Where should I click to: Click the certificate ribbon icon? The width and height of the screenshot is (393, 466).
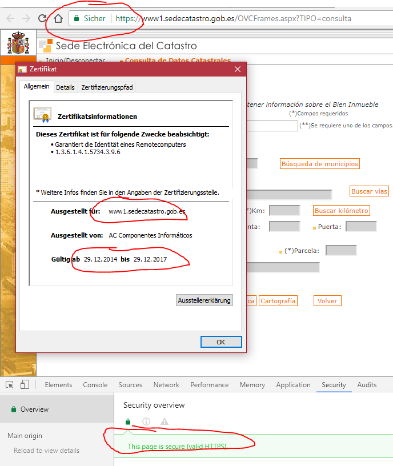coord(42,115)
